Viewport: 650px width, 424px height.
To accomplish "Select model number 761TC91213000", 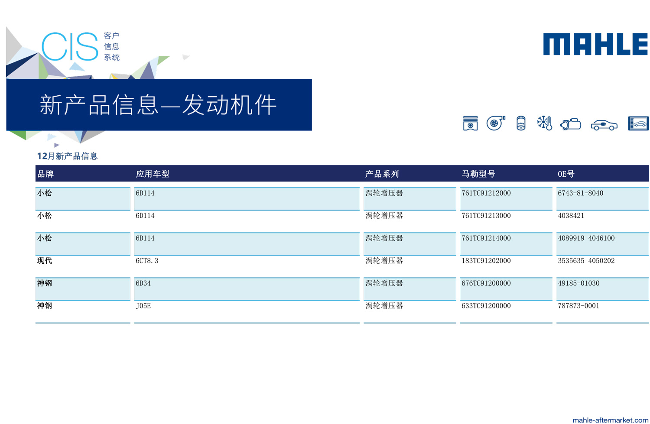I will click(486, 216).
